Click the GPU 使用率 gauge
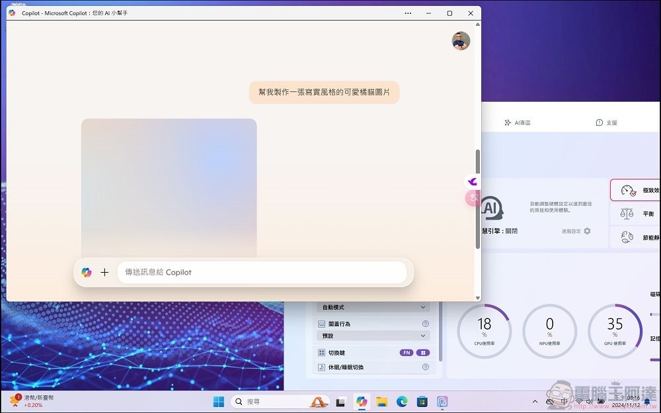The width and height of the screenshot is (661, 413). (x=615, y=331)
